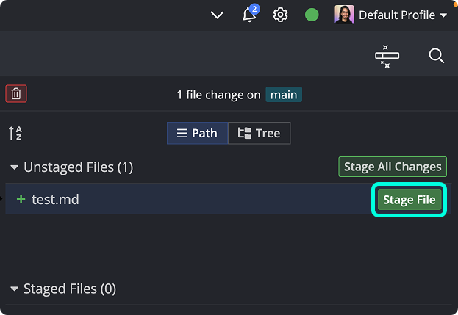
Task: Collapse the Staged Files section
Action: tap(14, 289)
